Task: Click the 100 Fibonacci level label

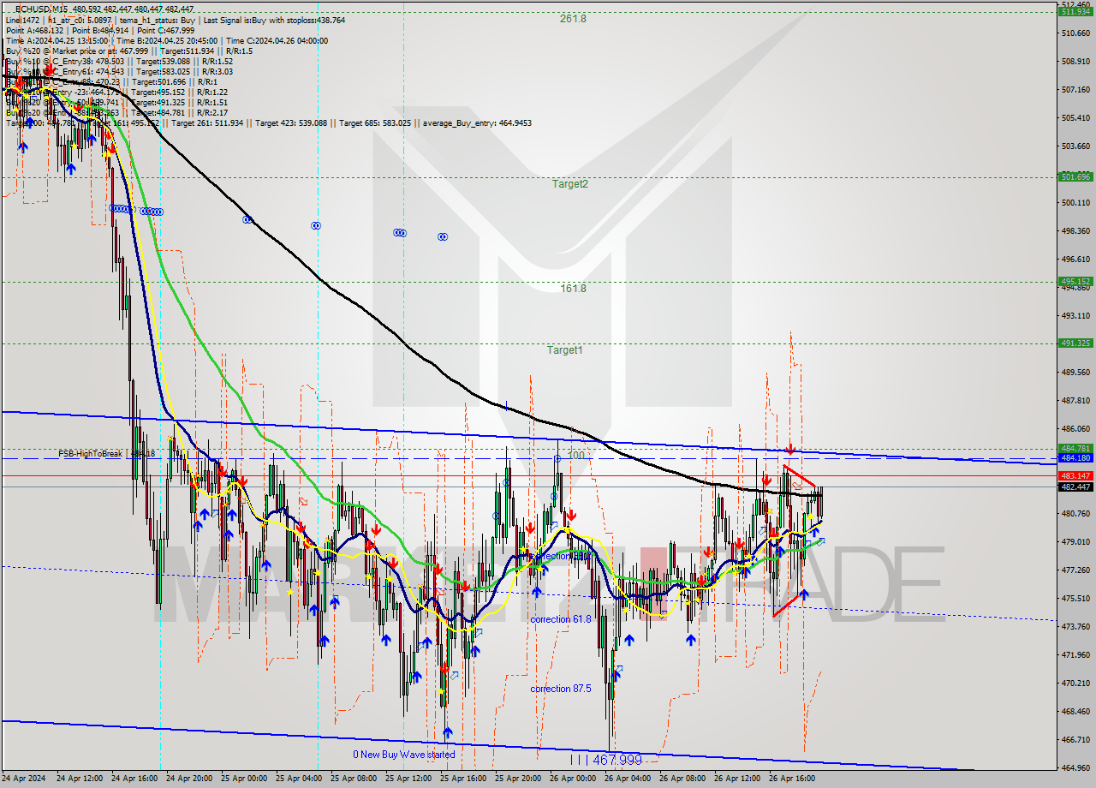Action: click(x=577, y=456)
